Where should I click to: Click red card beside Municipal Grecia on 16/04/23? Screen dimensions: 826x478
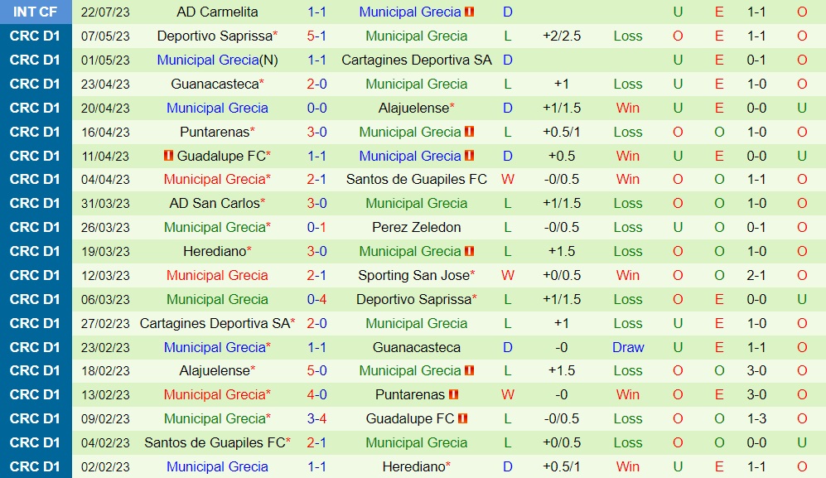pyautogui.click(x=470, y=132)
